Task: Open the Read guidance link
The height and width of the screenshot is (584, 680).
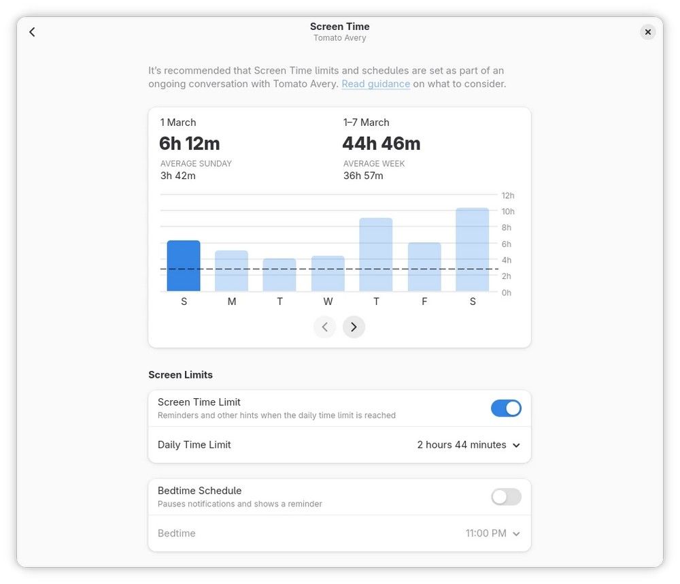Action: [x=375, y=83]
